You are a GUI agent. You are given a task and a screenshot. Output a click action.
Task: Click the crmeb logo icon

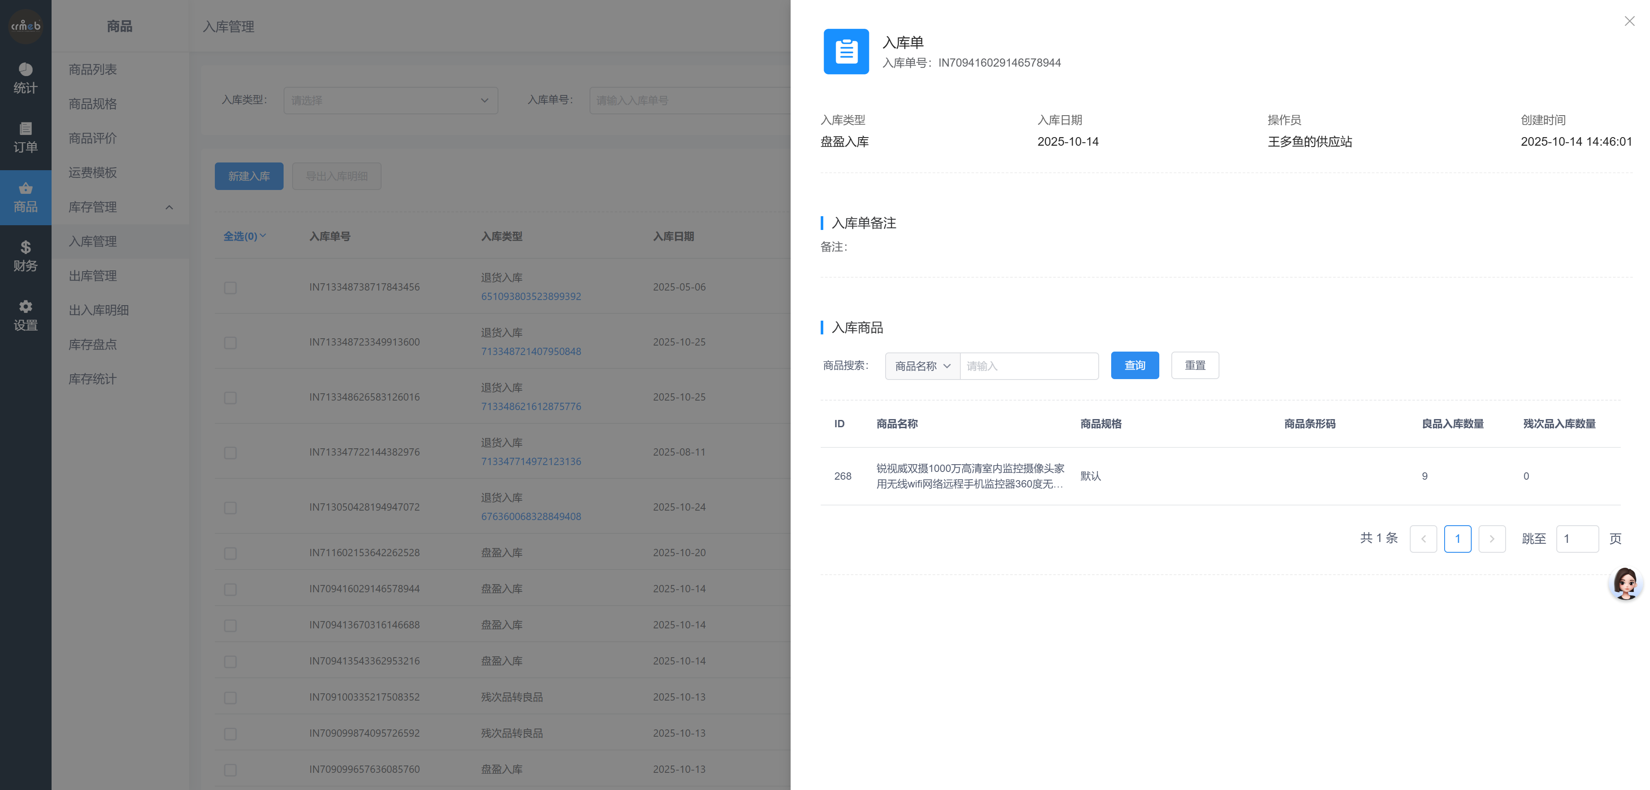pos(26,26)
